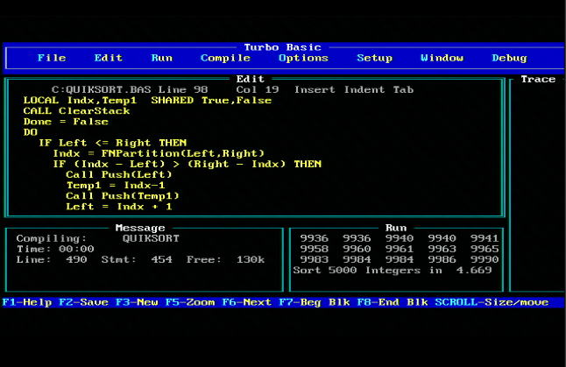Open the File menu
This screenshot has height=367, width=566.
52,58
